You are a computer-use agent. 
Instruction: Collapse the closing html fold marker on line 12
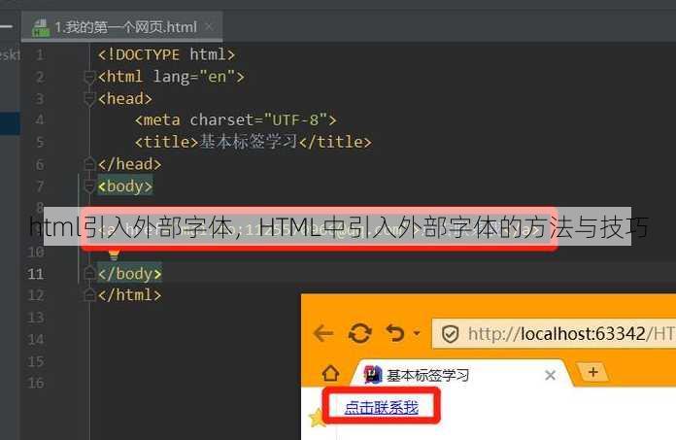[89, 295]
